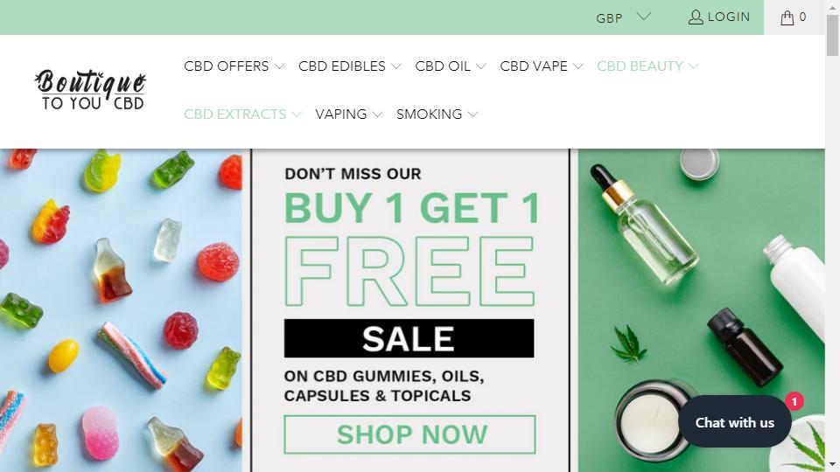Screen dimensions: 840x472
Task: Expand the CBD Edibles menu chevron
Action: pyautogui.click(x=395, y=66)
